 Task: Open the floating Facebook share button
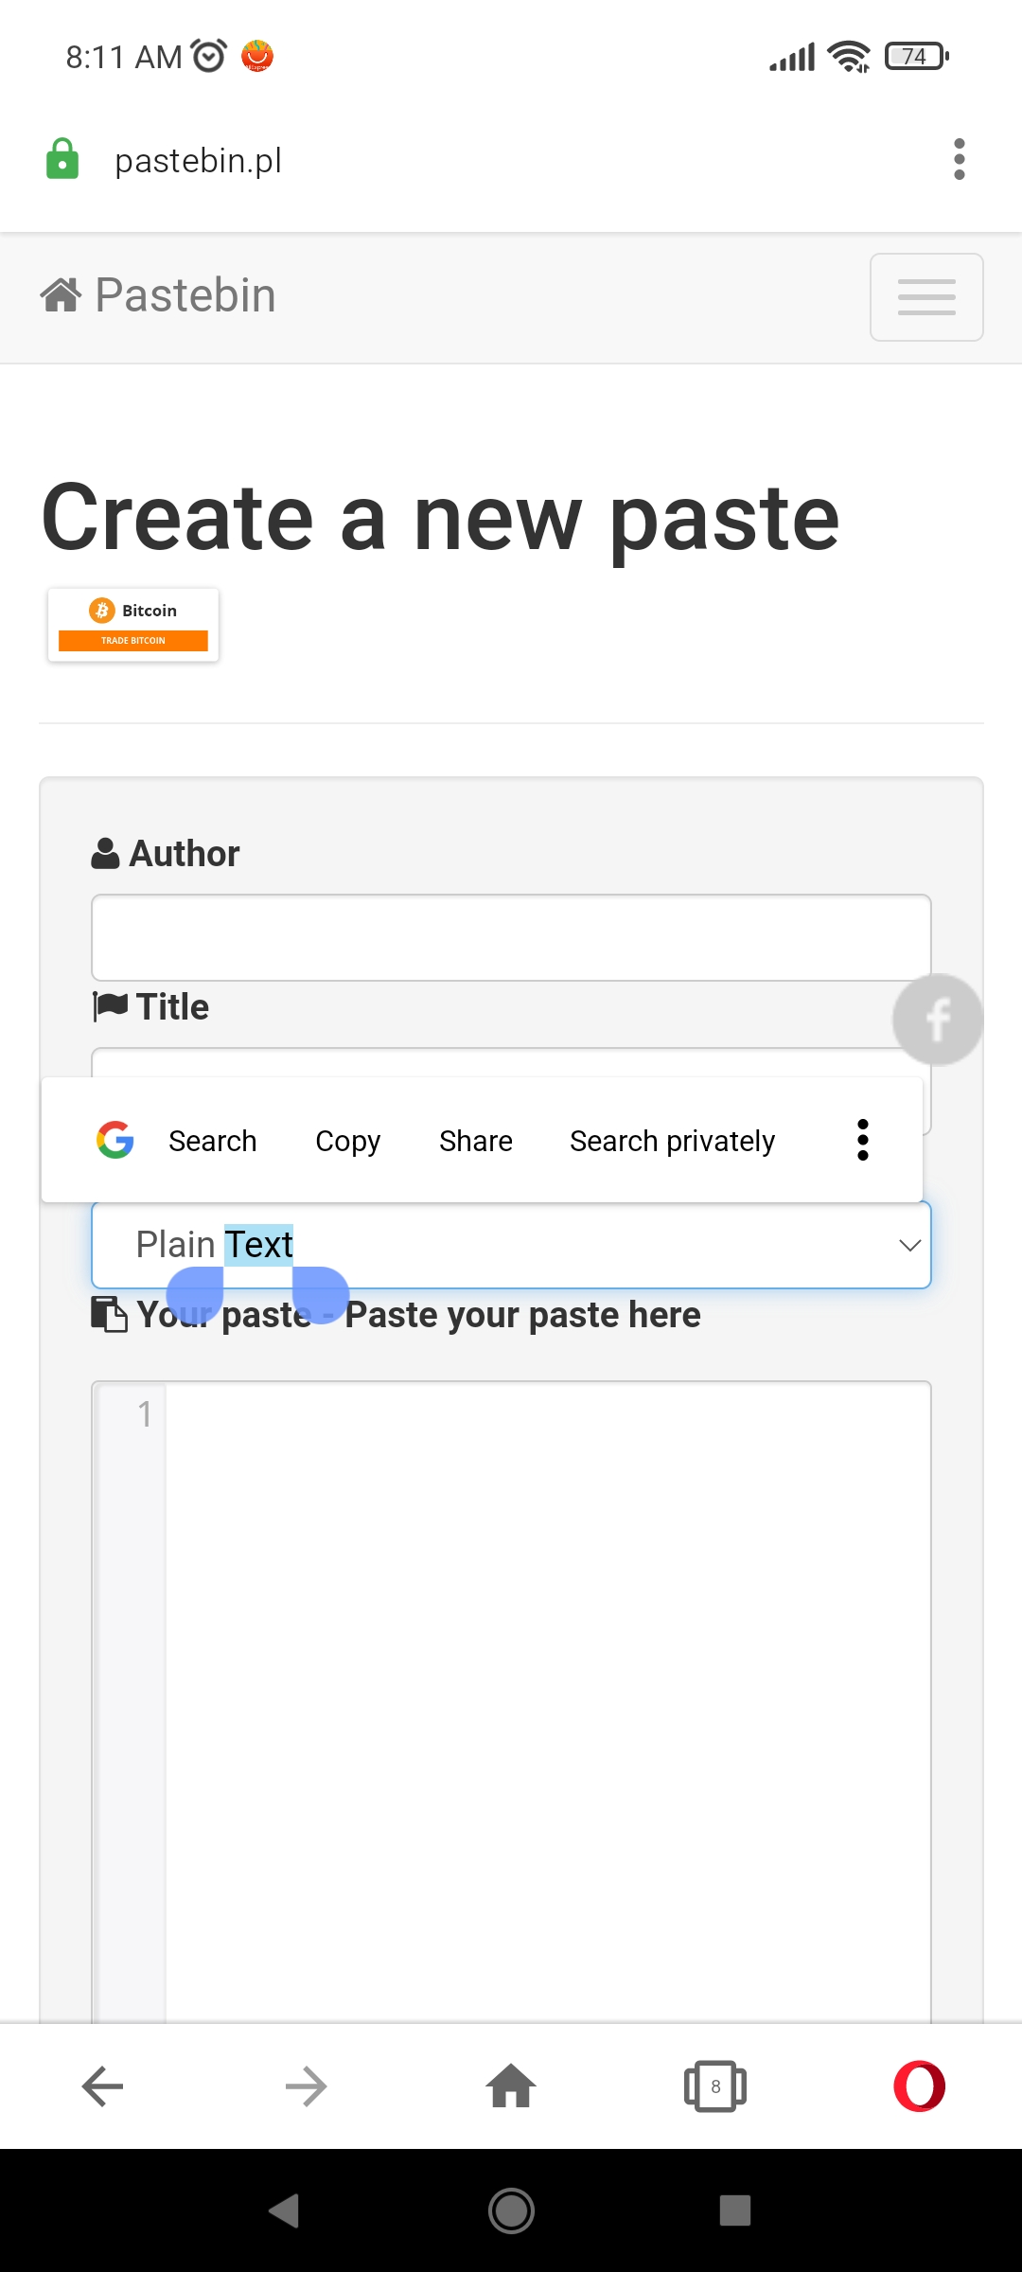(x=938, y=1020)
